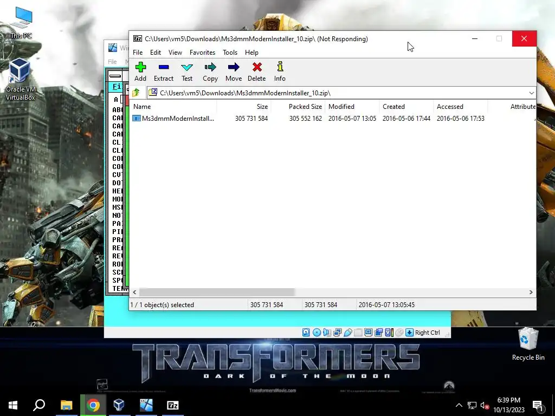Run Test on the archive via toolbar

click(x=187, y=67)
